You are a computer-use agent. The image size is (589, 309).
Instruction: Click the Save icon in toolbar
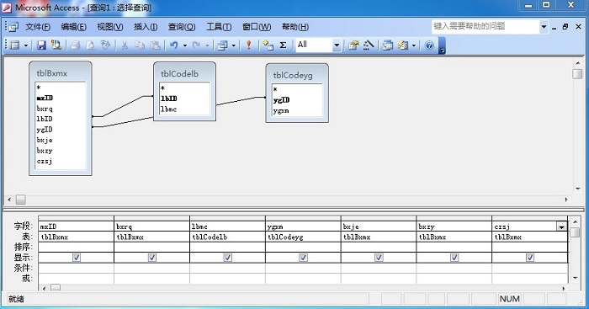[41, 45]
